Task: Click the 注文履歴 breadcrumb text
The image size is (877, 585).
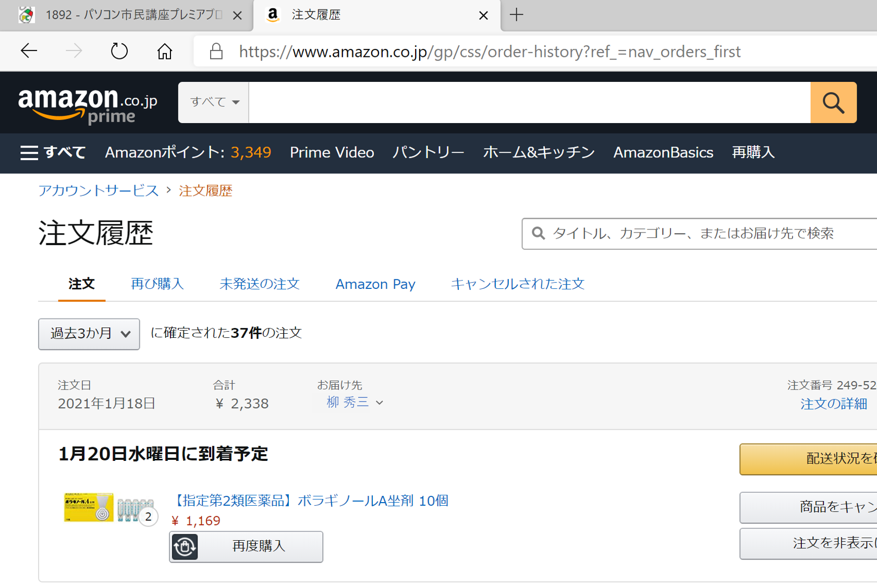Action: tap(205, 190)
